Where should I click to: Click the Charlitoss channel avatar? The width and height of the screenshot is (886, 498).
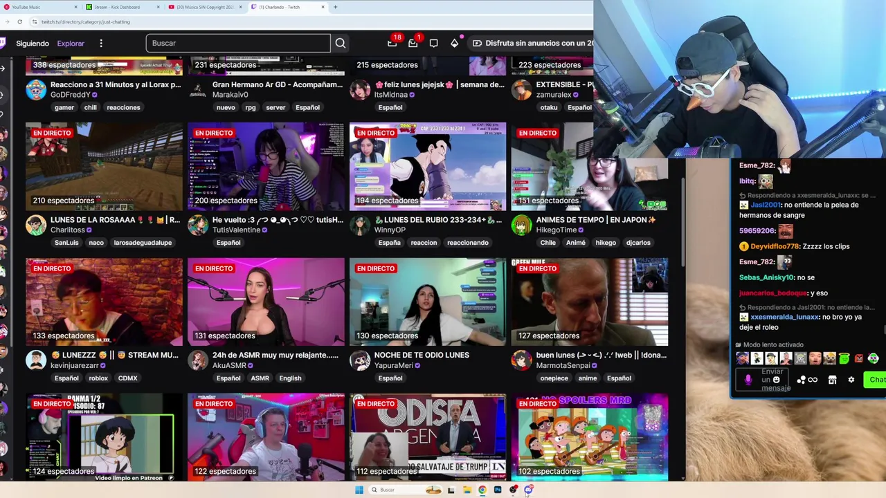[x=36, y=224]
